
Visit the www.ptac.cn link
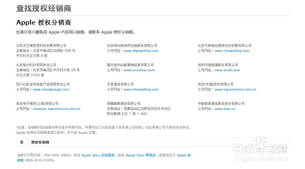click(x=225, y=108)
